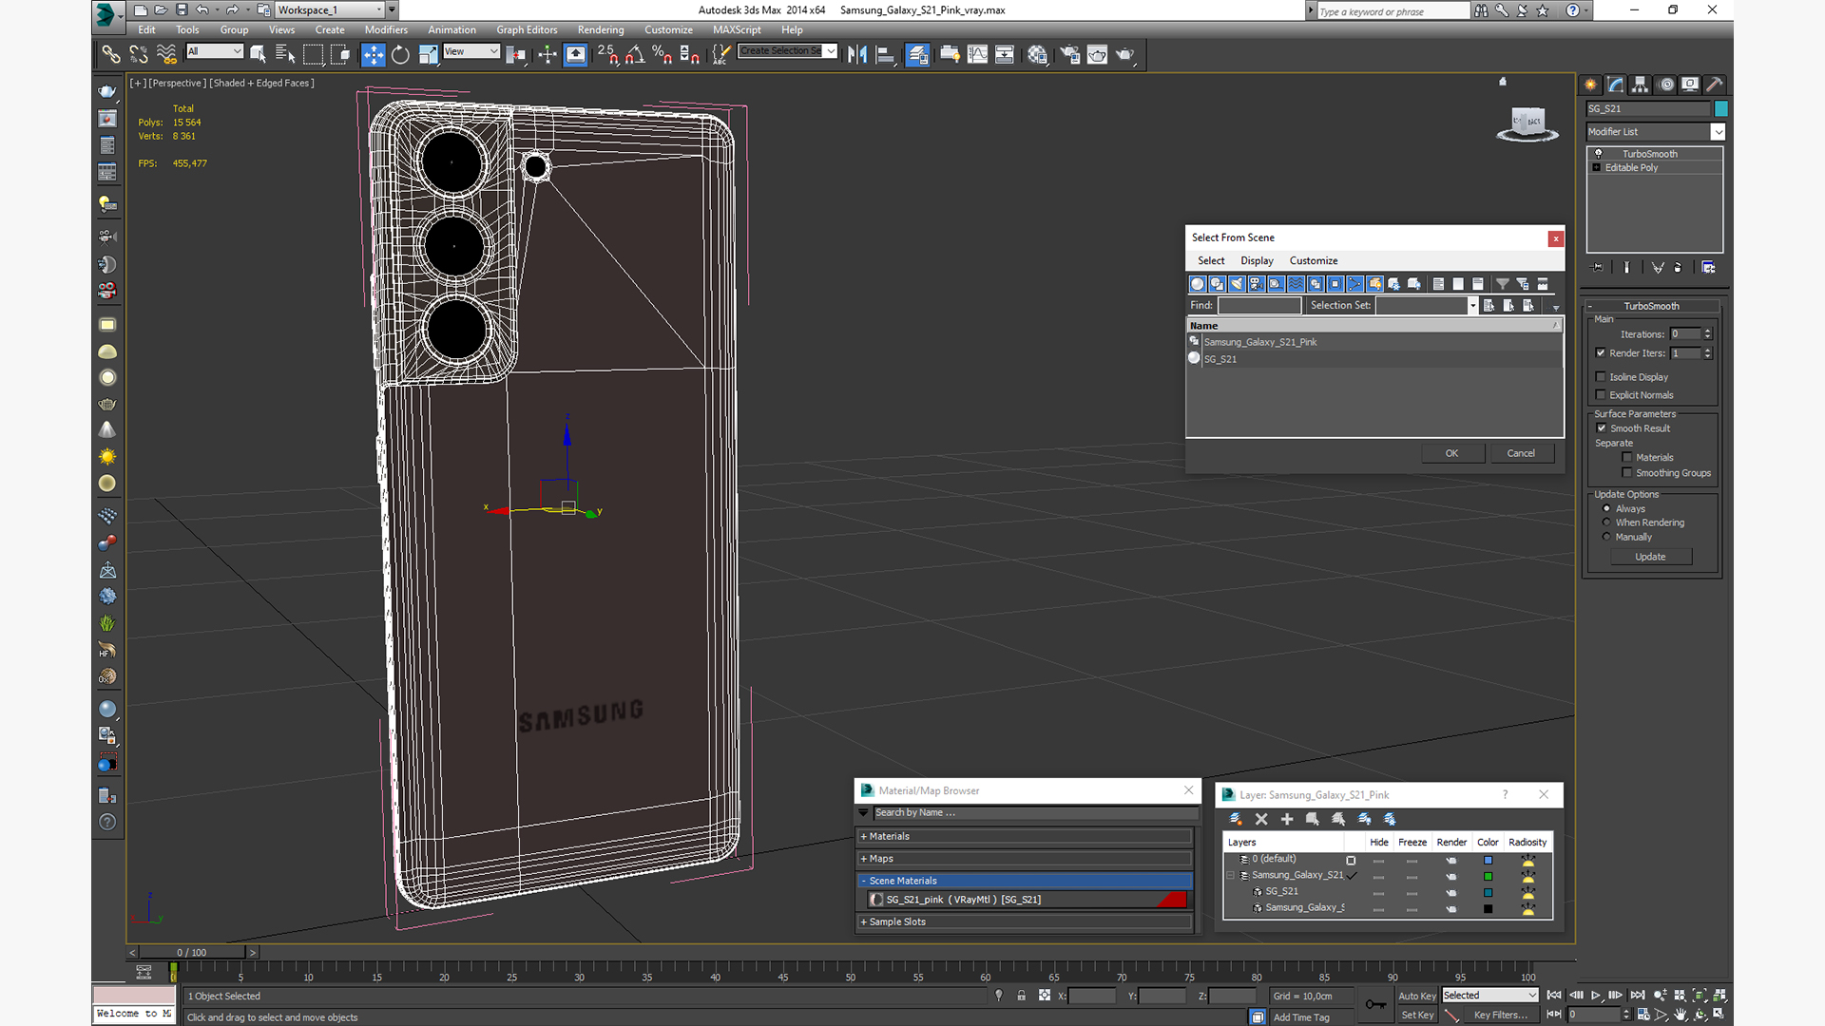The height and width of the screenshot is (1026, 1825).
Task: Uncheck the Smooth Result checkbox
Action: (x=1602, y=428)
